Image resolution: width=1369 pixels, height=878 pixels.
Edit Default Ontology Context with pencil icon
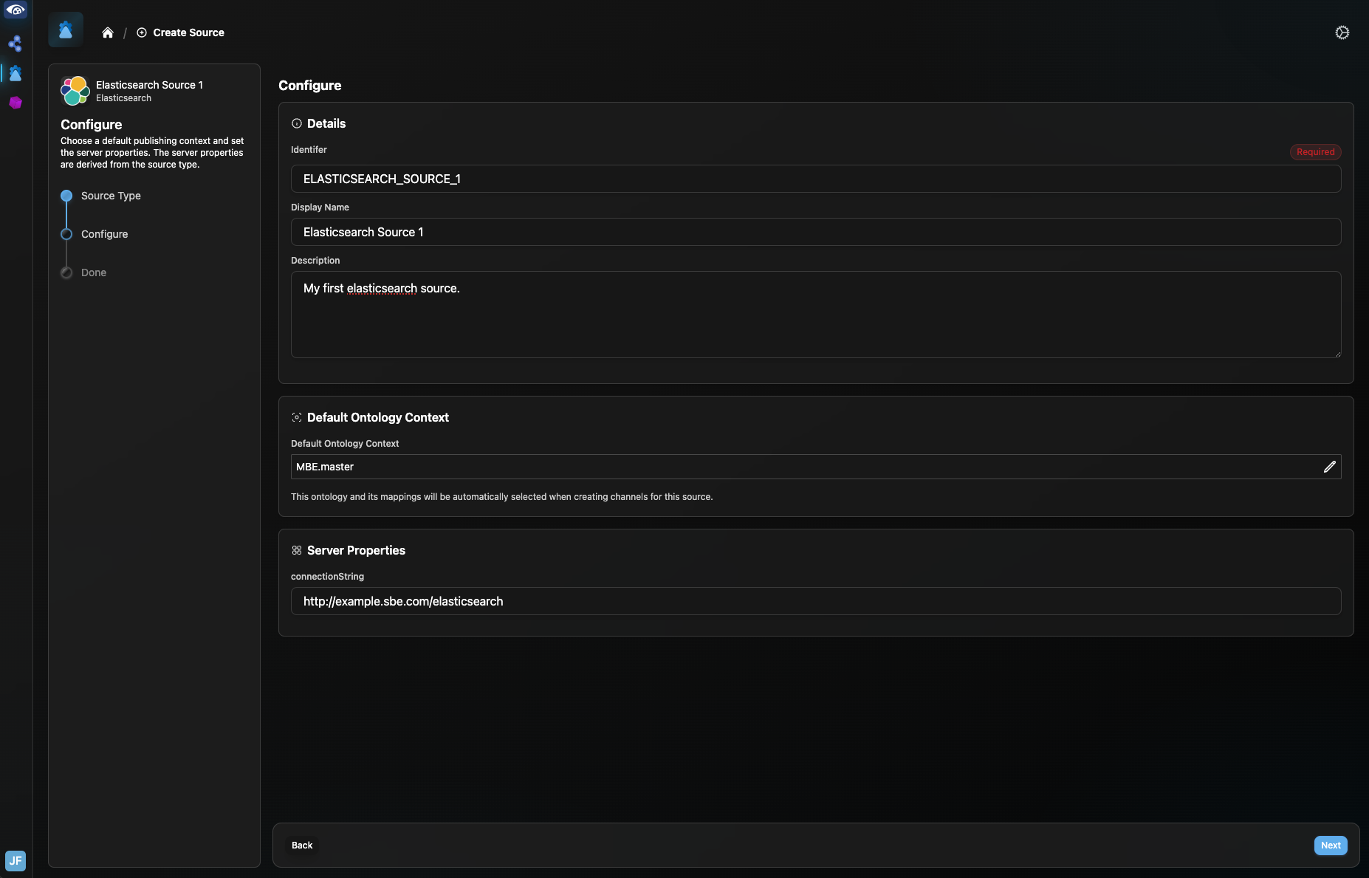tap(1329, 467)
